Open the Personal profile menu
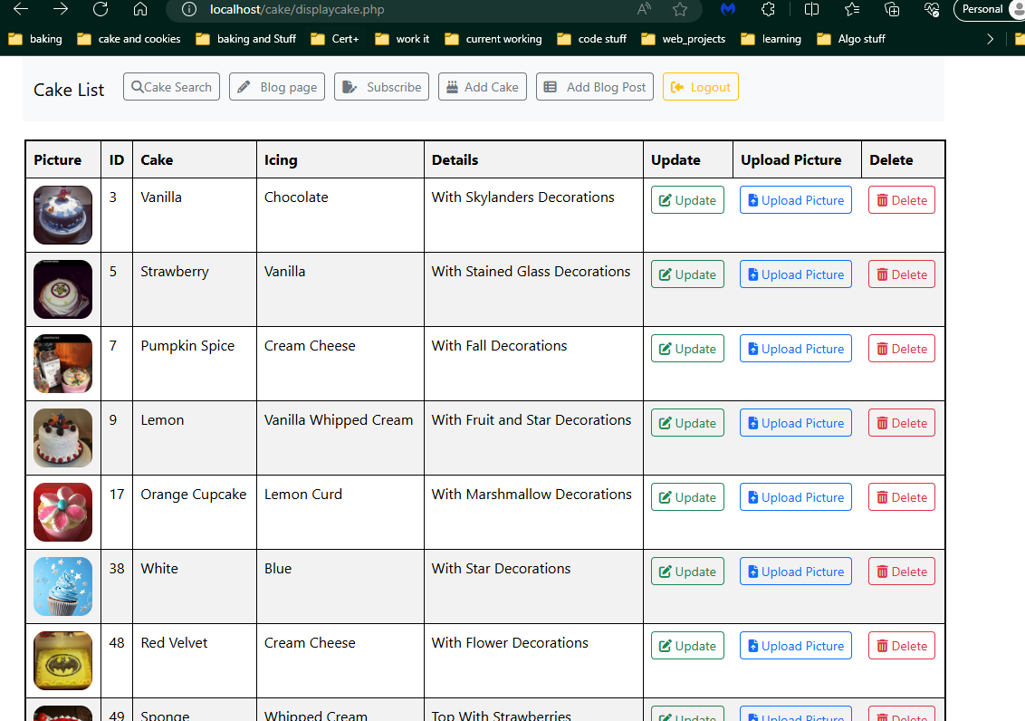Viewport: 1025px width, 721px height. 987,9
